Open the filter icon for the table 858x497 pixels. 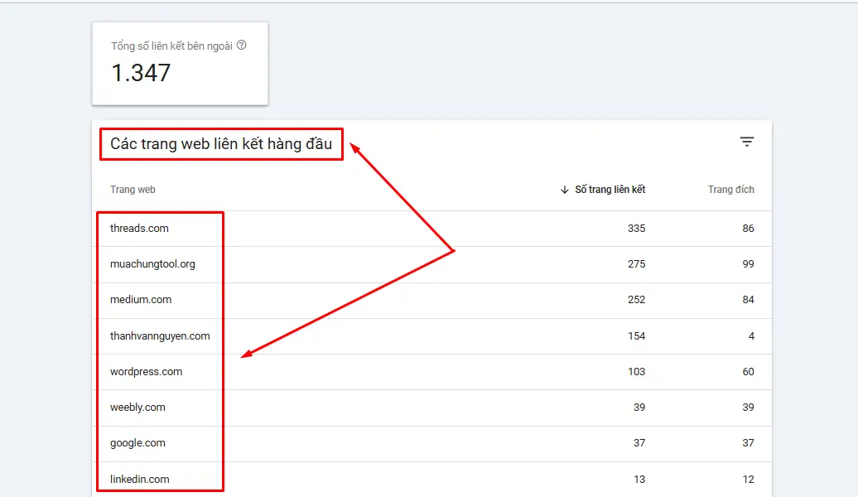click(746, 142)
